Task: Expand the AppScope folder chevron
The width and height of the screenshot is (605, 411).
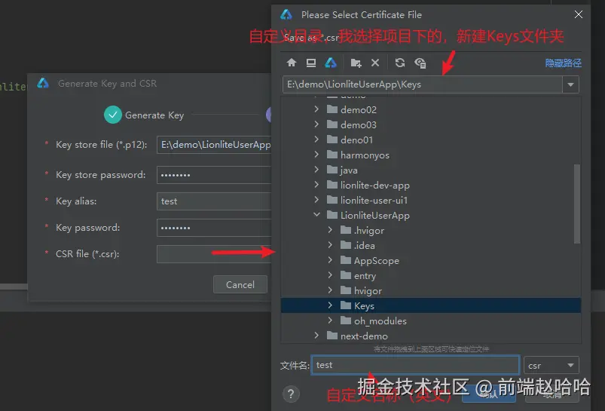Action: tap(330, 260)
